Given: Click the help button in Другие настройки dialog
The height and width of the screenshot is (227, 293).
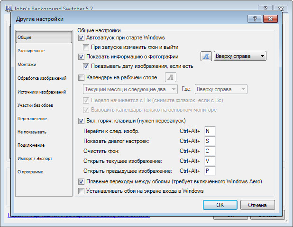Looking at the screenshot, I should tap(255, 19).
